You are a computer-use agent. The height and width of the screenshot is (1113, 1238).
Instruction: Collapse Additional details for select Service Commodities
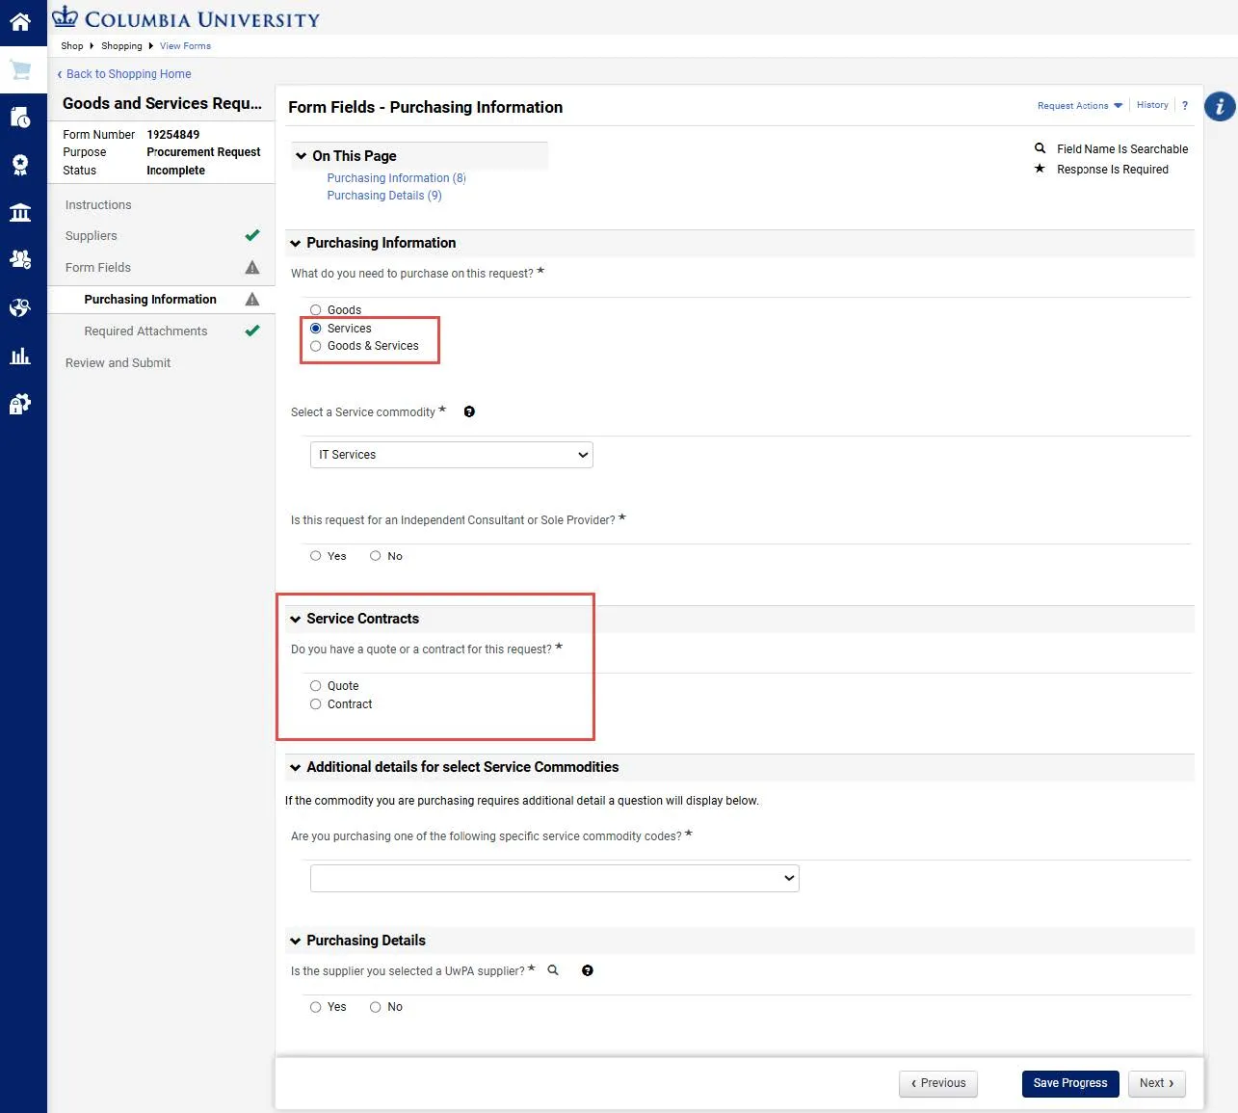click(x=296, y=768)
